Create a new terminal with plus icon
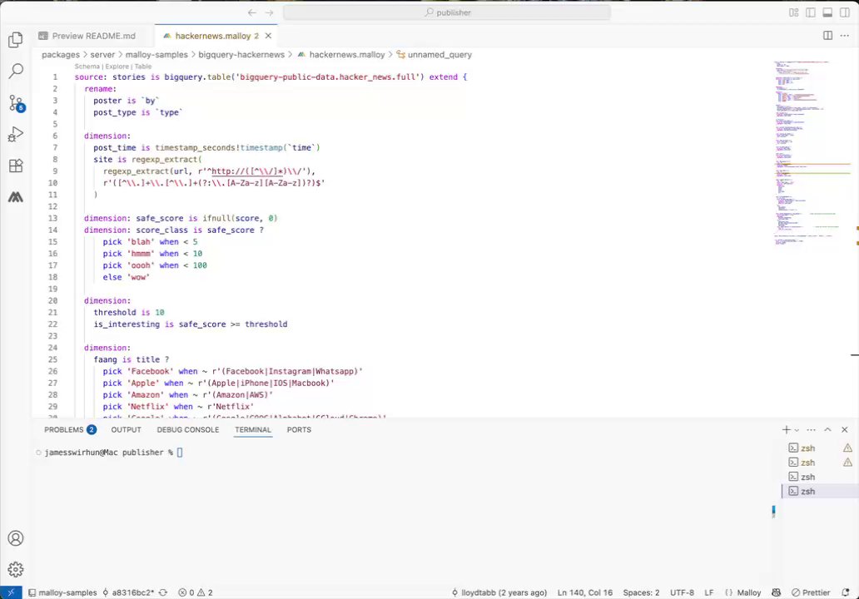Image resolution: width=859 pixels, height=599 pixels. (x=786, y=430)
